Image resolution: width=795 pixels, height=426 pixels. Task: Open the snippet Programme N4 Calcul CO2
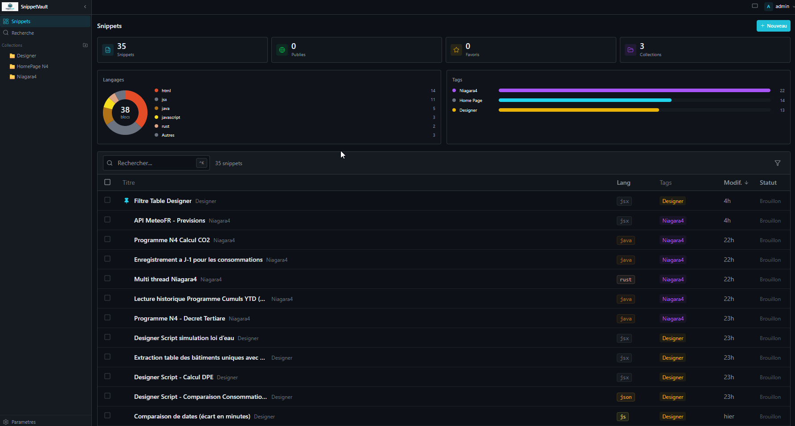(172, 239)
